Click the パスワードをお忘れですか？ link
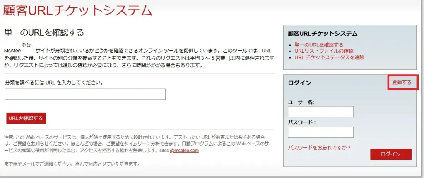 coord(319,148)
